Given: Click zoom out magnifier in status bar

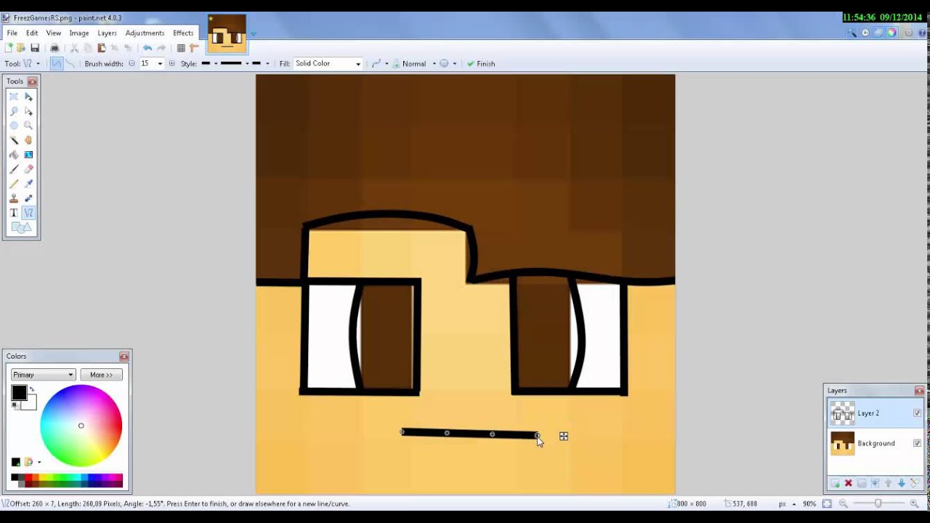Looking at the screenshot, I should pyautogui.click(x=844, y=503).
